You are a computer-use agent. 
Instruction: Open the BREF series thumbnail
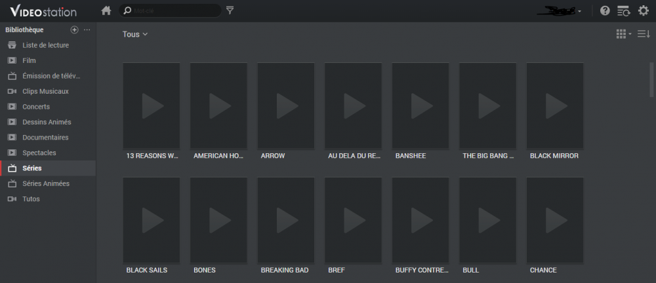[353, 220]
